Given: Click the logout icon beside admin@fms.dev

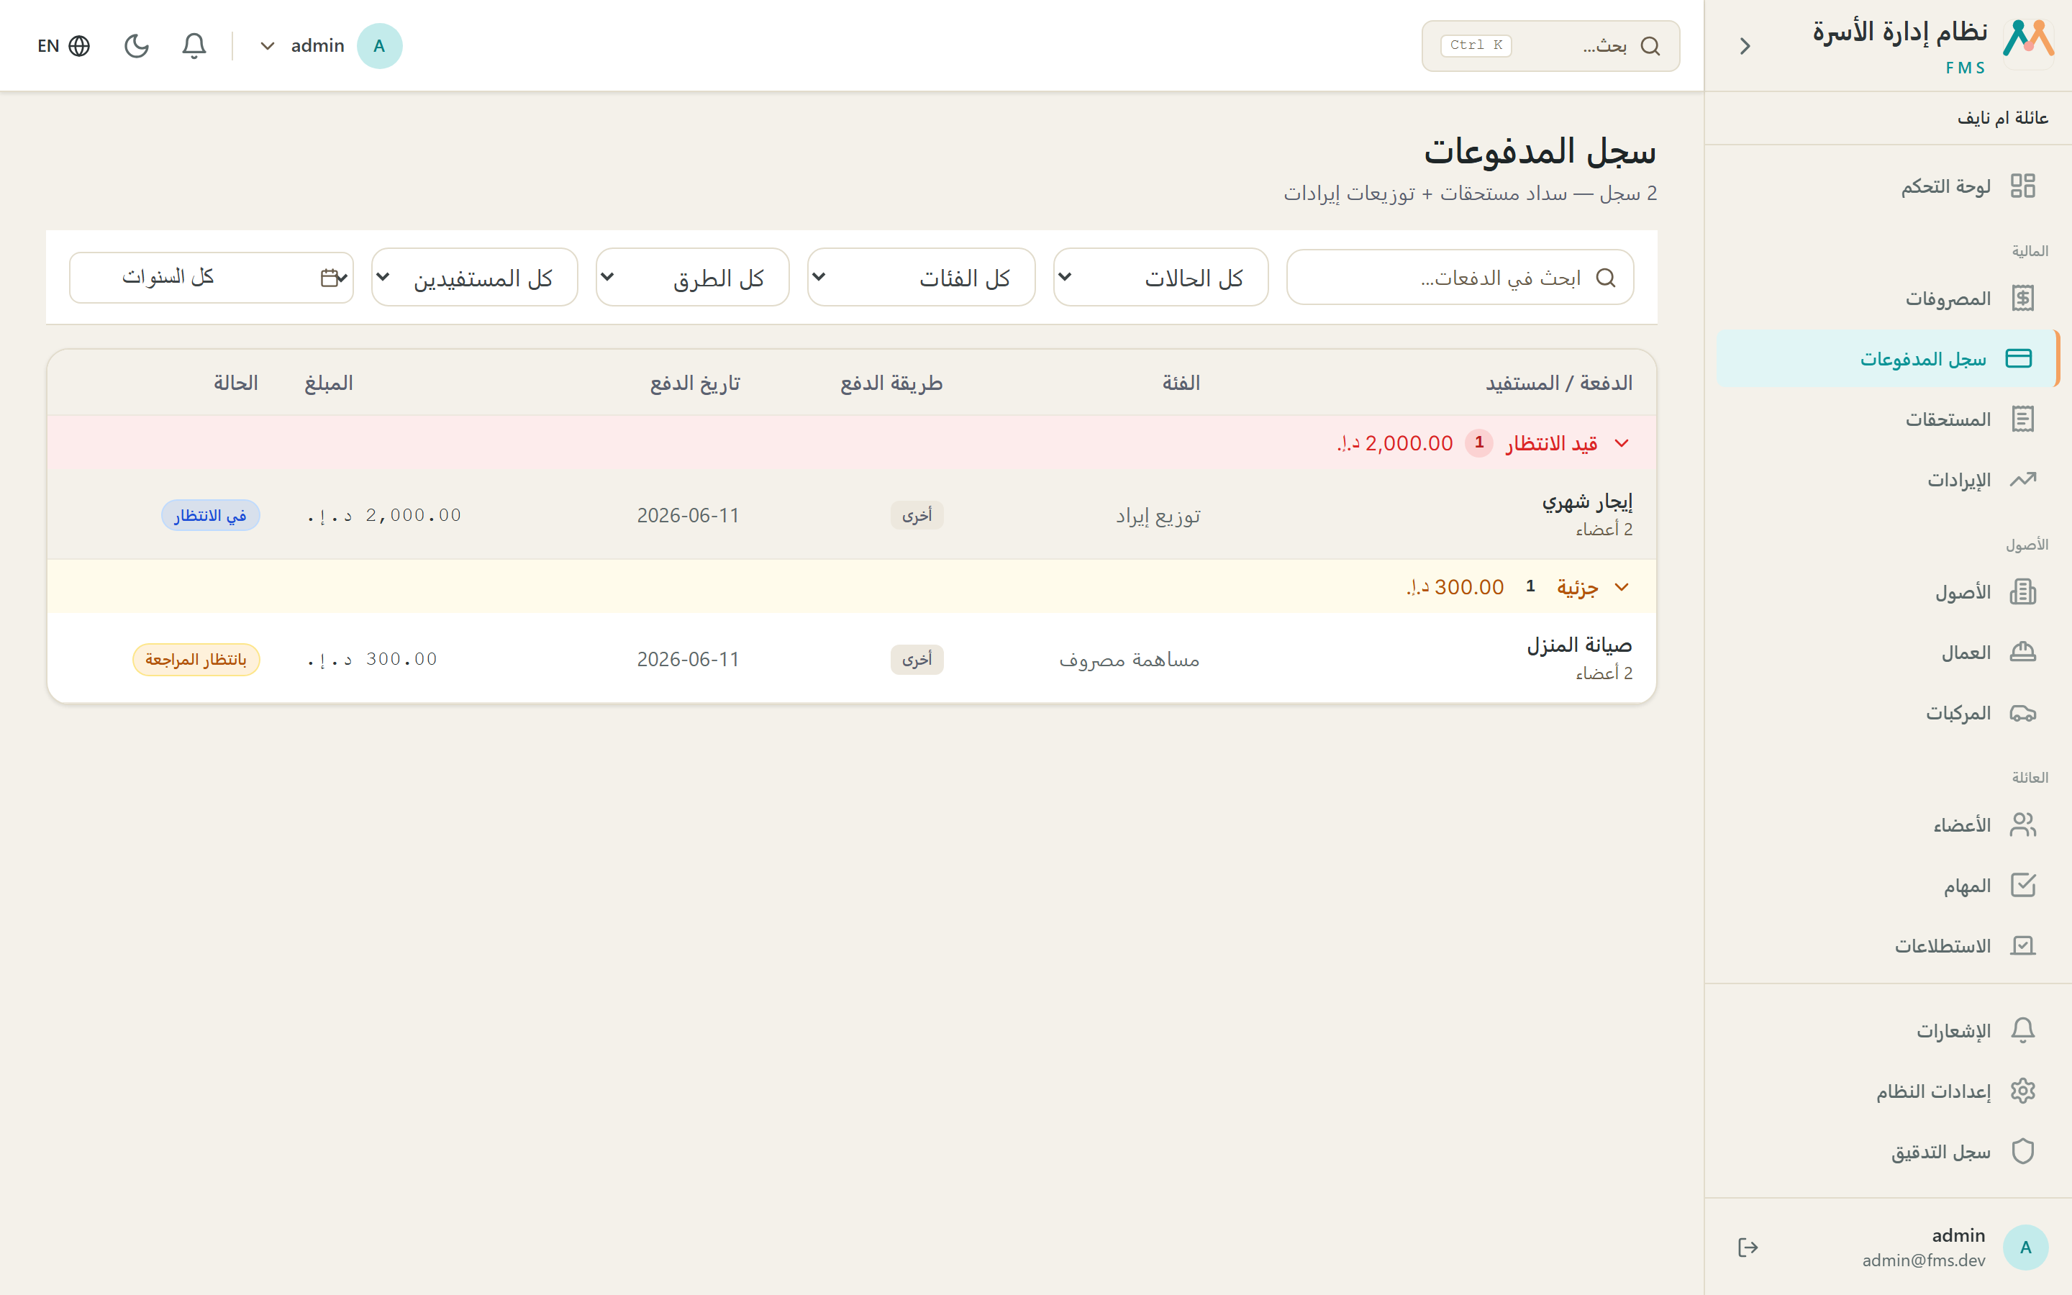Looking at the screenshot, I should (1748, 1247).
